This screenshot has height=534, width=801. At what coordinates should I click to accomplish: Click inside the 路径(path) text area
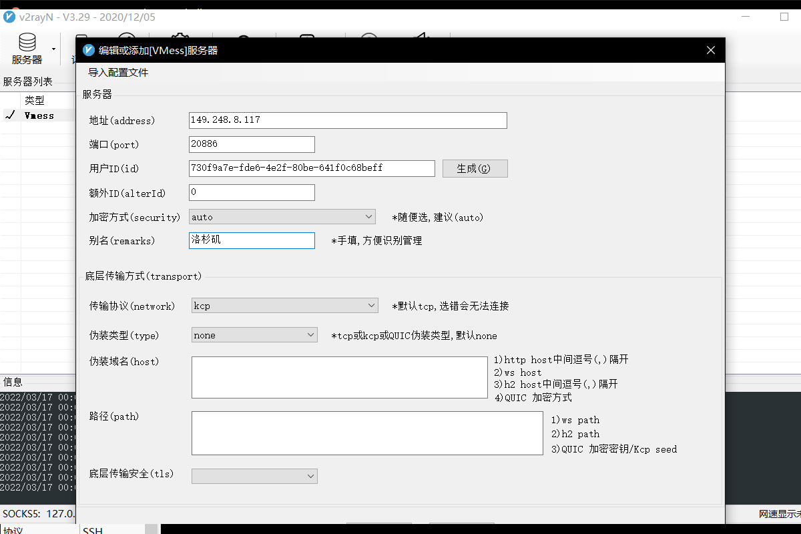[367, 433]
